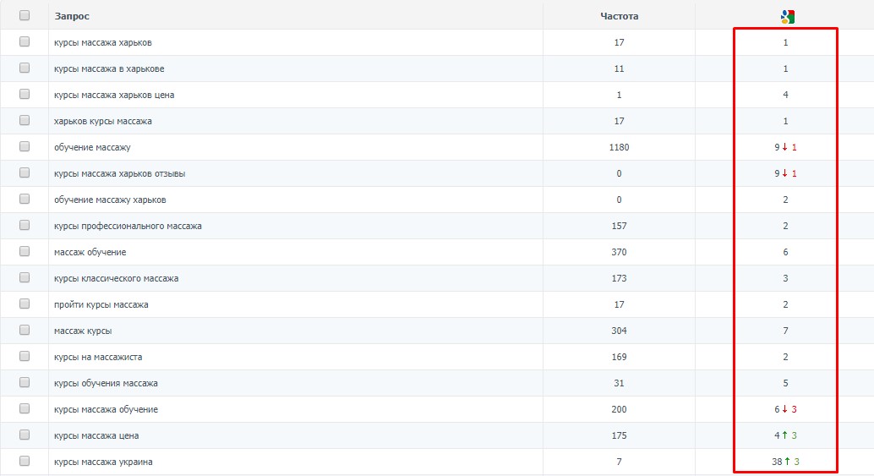Image resolution: width=874 pixels, height=476 pixels.
Task: Click the Google icon column header
Action: [x=787, y=16]
